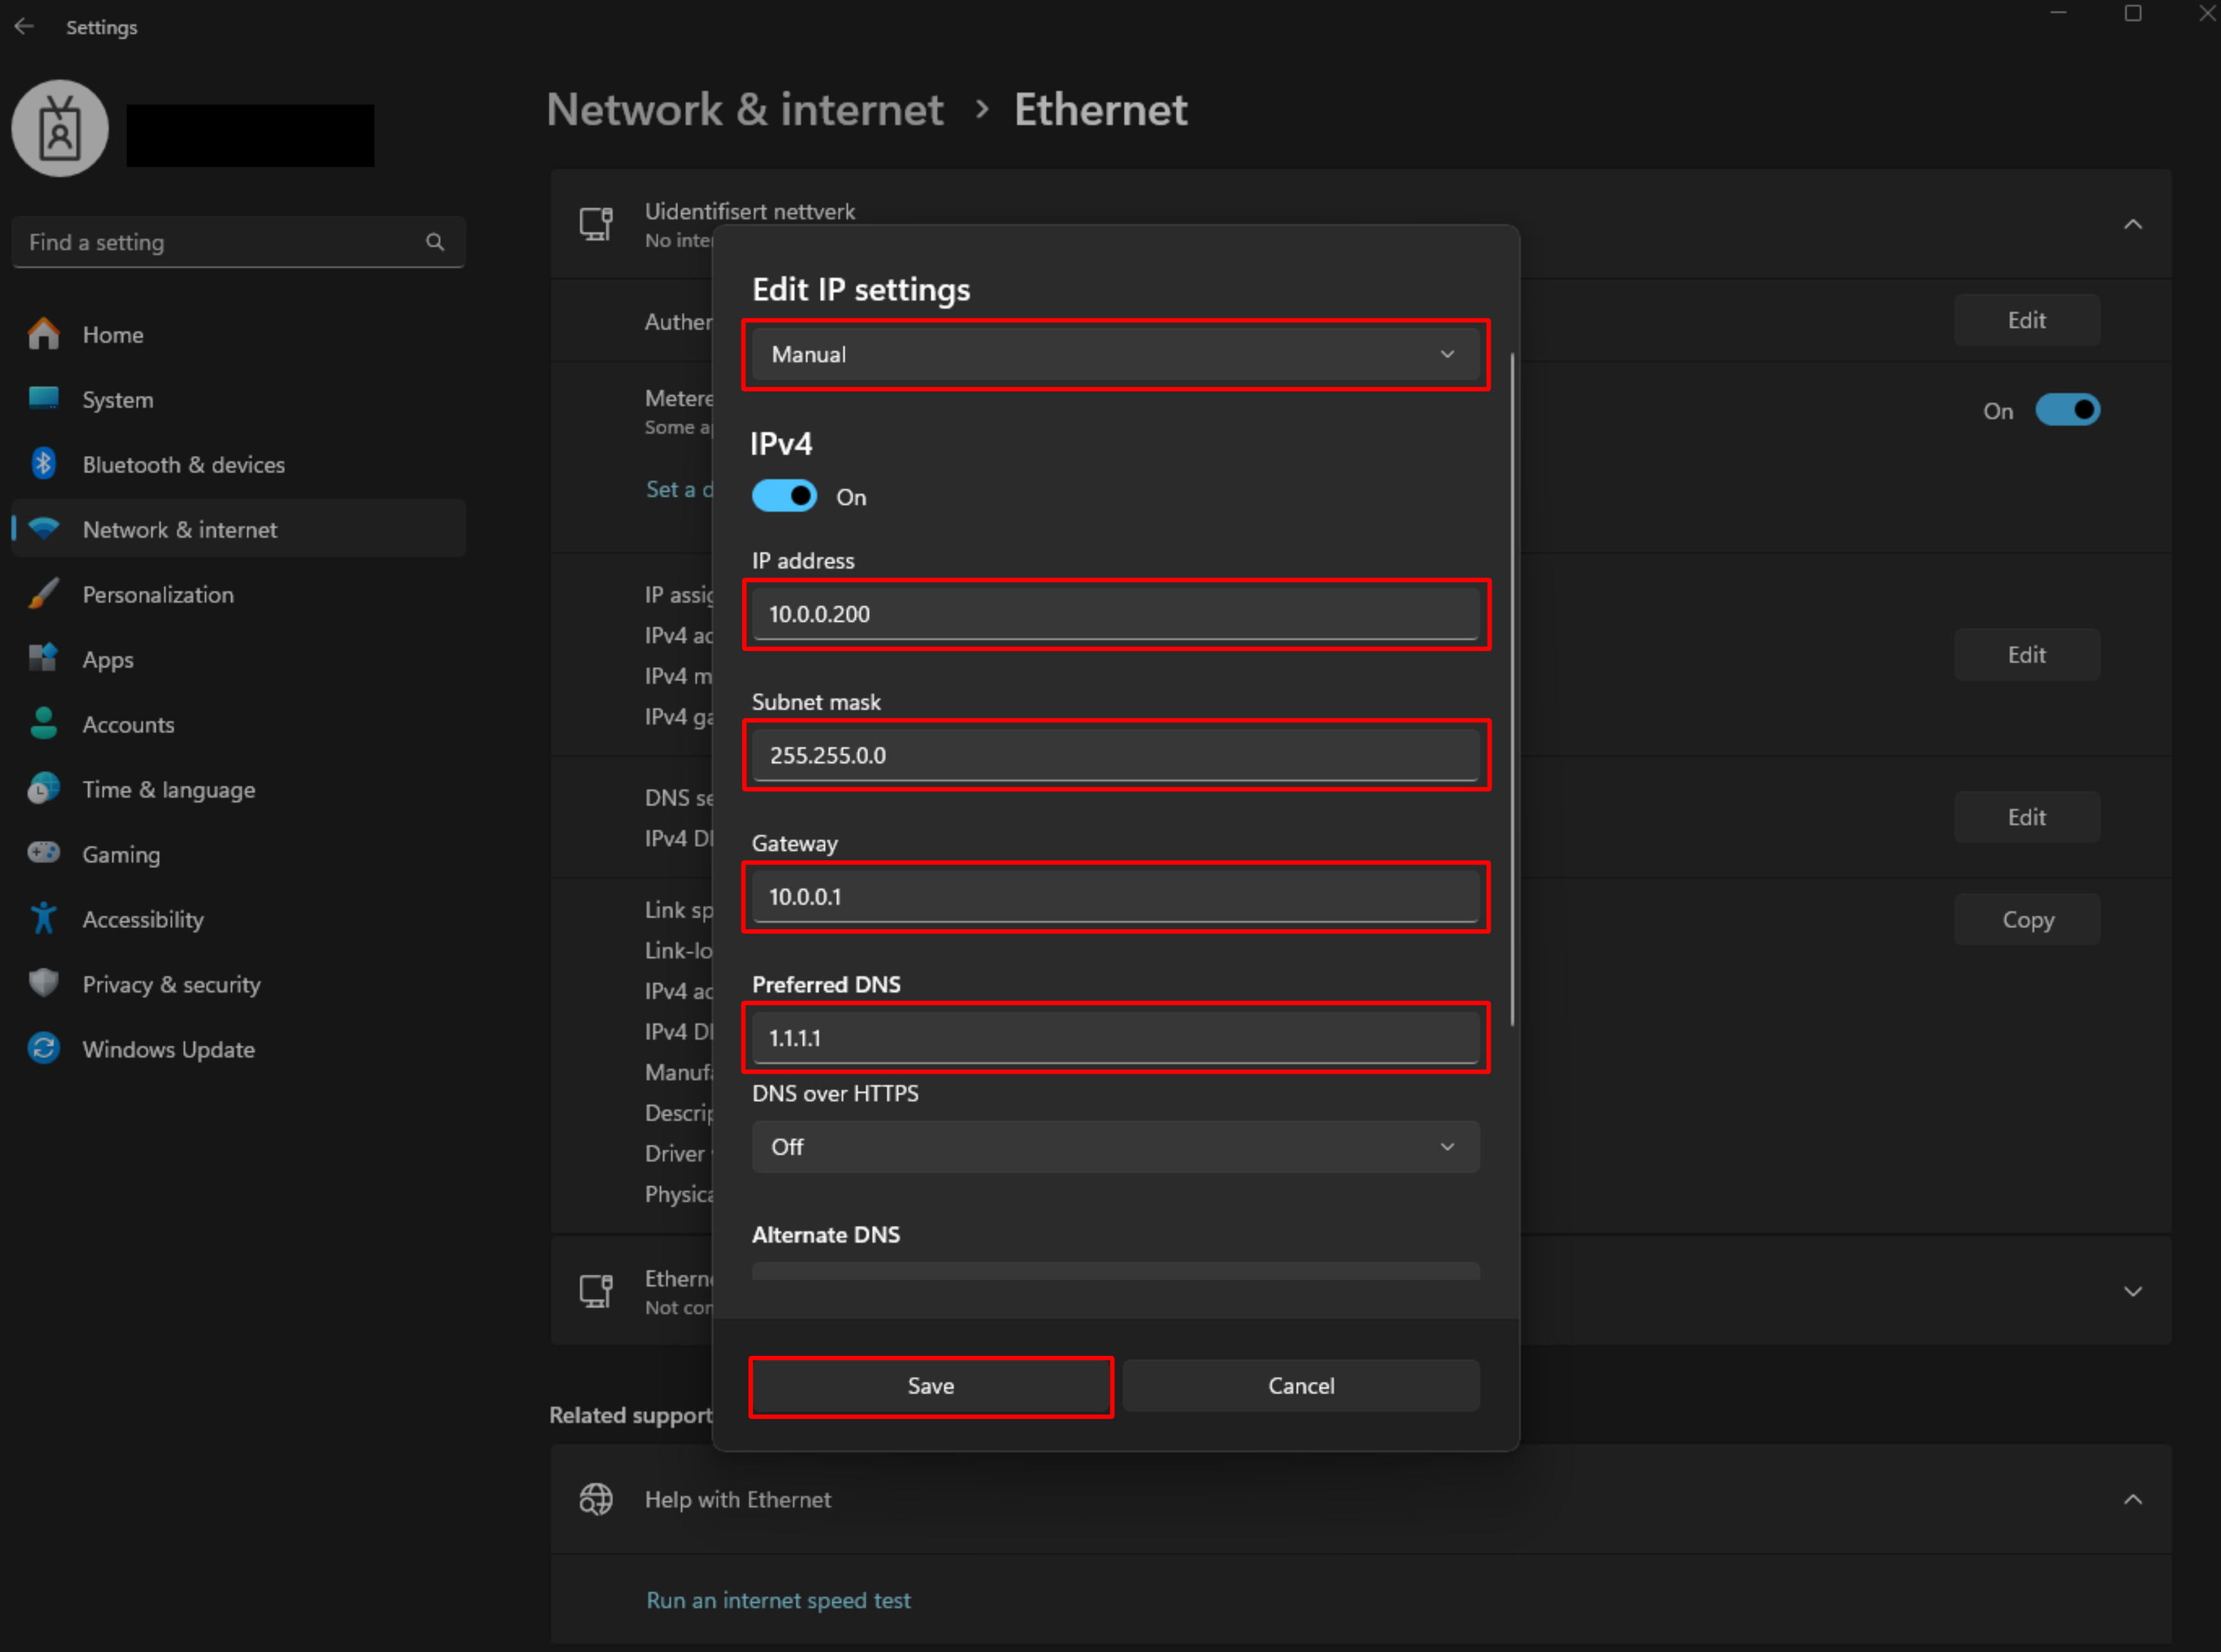Select the Accessibility settings icon

tap(44, 918)
